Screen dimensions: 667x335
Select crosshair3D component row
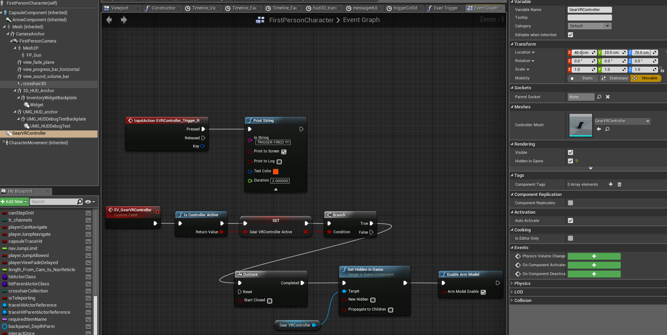49,84
